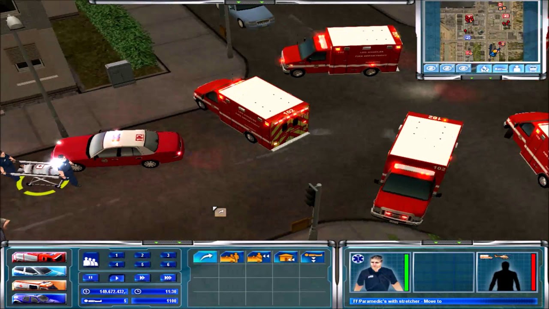Jump to saved camera view 1
The width and height of the screenshot is (549, 309).
tap(431, 69)
